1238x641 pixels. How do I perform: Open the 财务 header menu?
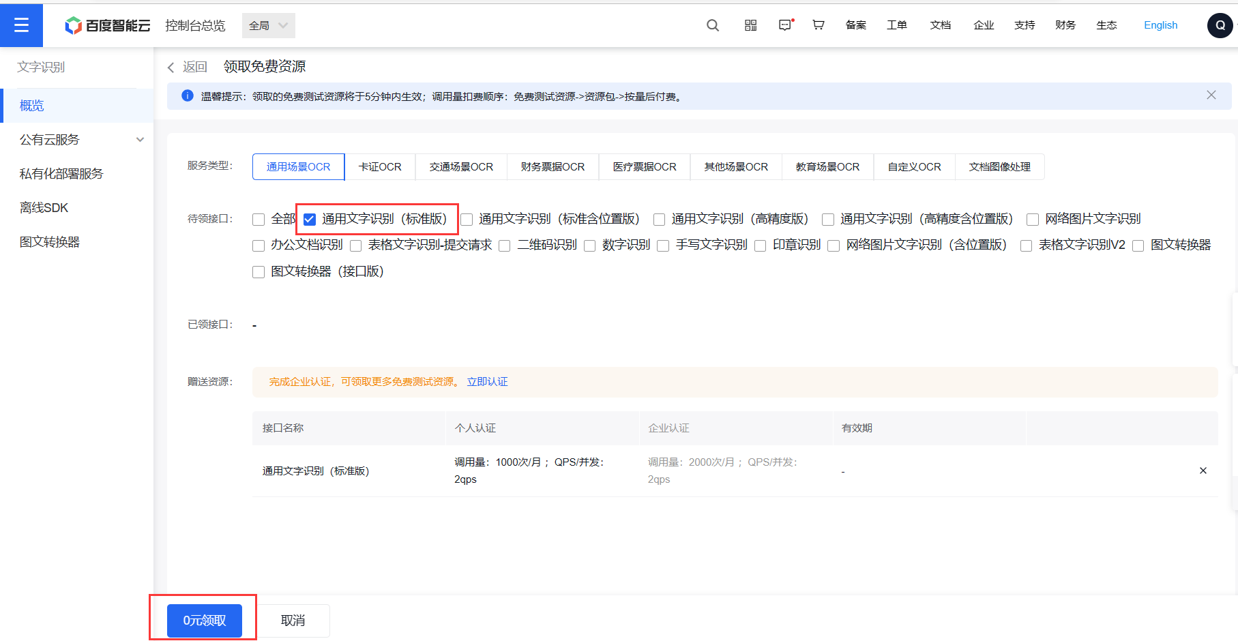(x=1065, y=25)
